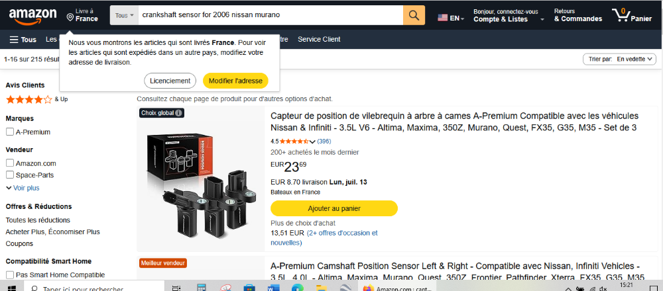Image resolution: width=663 pixels, height=291 pixels.
Task: Check the A-Premium brand checkbox
Action: 10,132
